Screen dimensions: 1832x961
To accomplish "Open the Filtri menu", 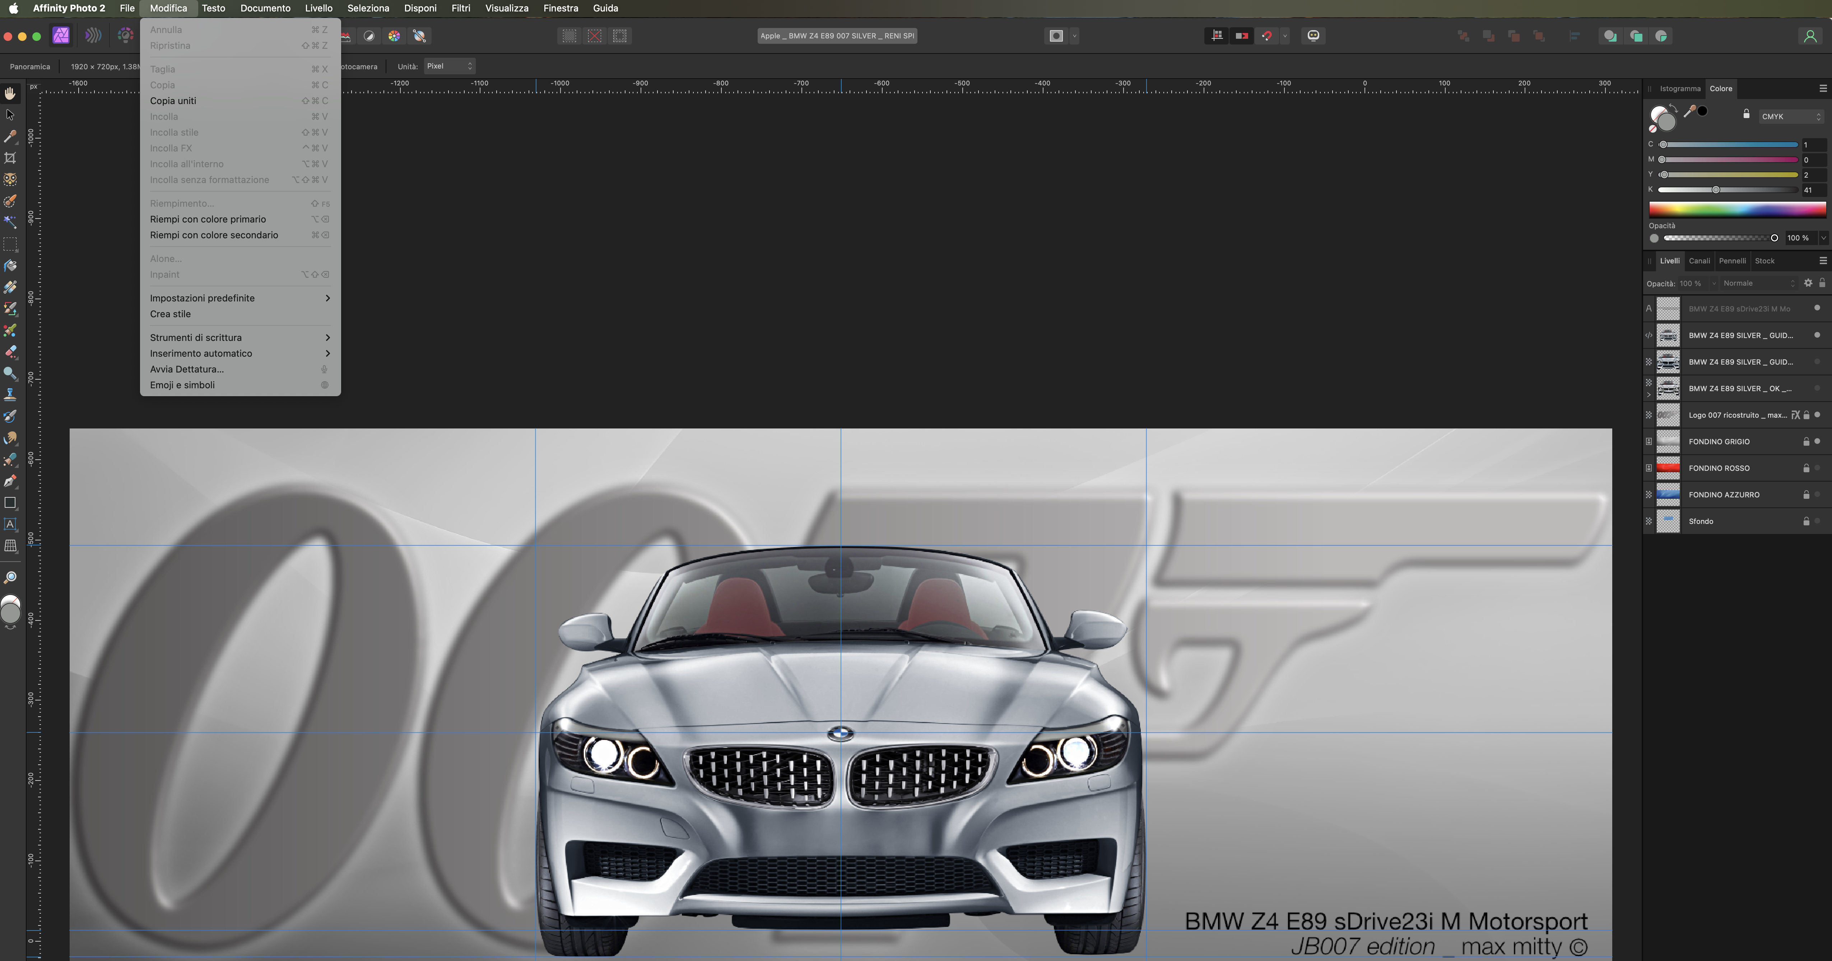I will (x=460, y=8).
